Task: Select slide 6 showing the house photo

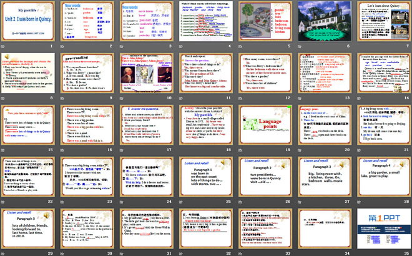Action: [325, 21]
